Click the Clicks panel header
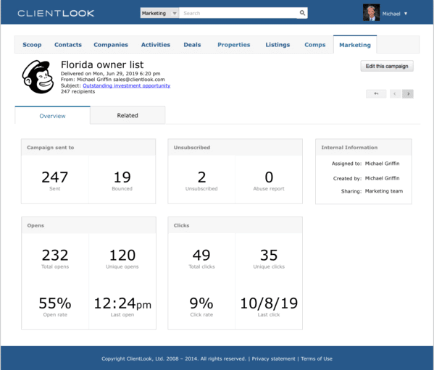Viewport: 434px width, 370px height. coord(235,225)
